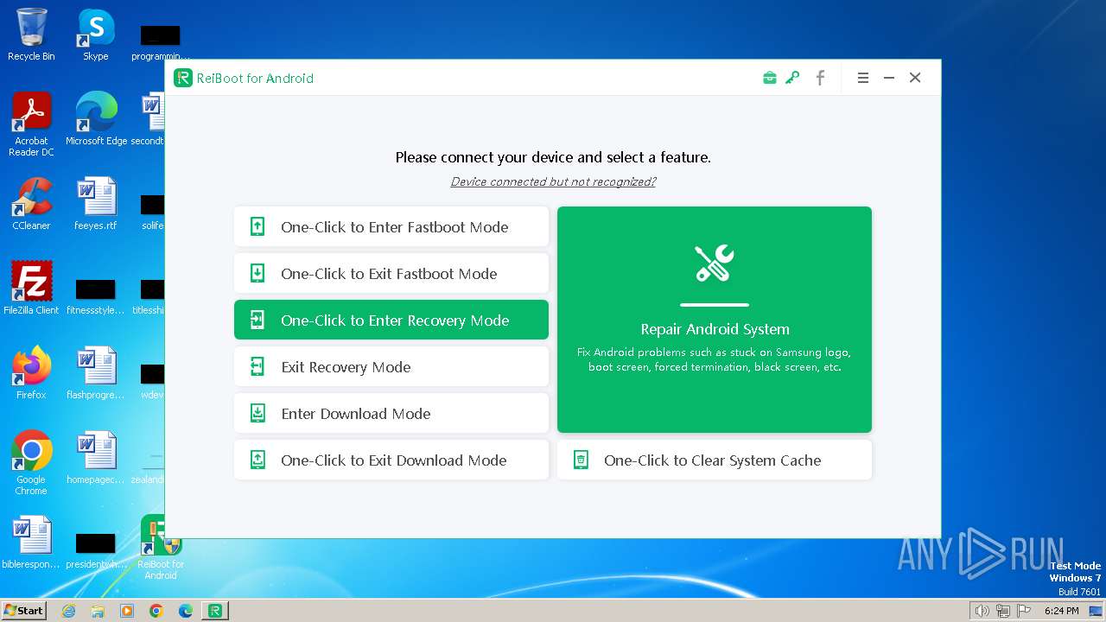Screen dimensions: 1106x622
Task: Click the key register icon
Action: coord(792,78)
